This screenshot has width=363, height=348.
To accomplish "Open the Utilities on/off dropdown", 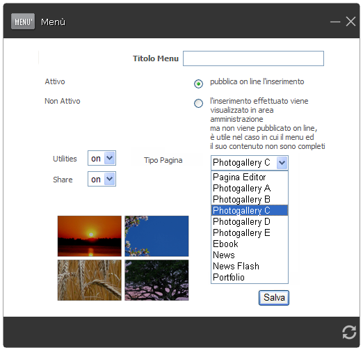I will tap(102, 158).
